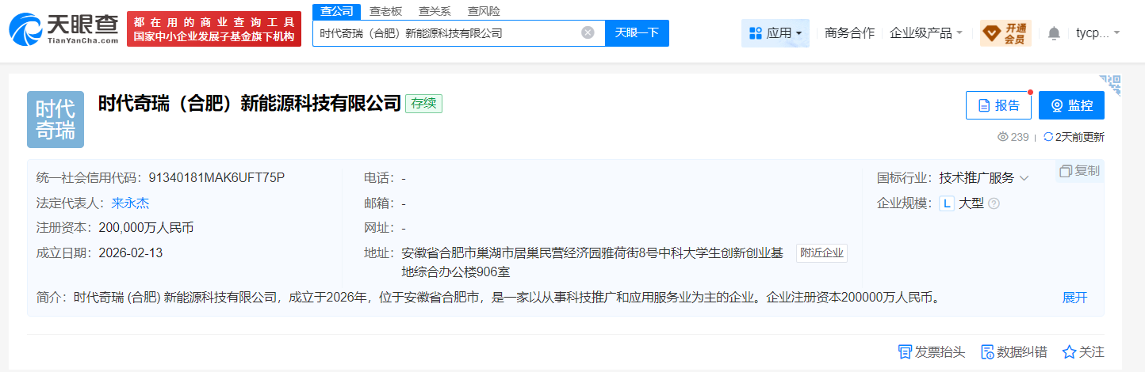Image resolution: width=1145 pixels, height=372 pixels.
Task: Open legal representative 来永杰
Action: [130, 203]
